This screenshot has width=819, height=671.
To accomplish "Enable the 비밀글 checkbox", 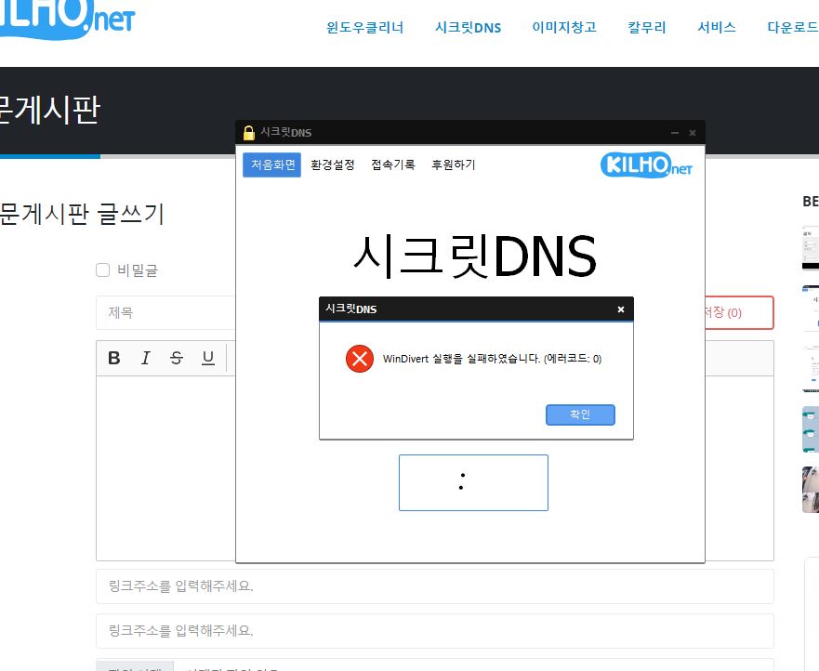I will tap(103, 270).
